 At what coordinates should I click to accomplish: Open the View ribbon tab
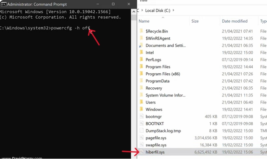pos(144,1)
